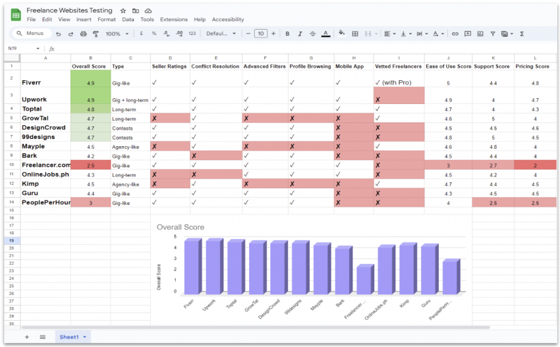
Task: Open the fill color bucket
Action: pos(342,34)
